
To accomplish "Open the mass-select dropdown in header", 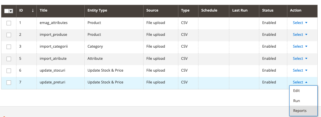I will click(x=11, y=11).
